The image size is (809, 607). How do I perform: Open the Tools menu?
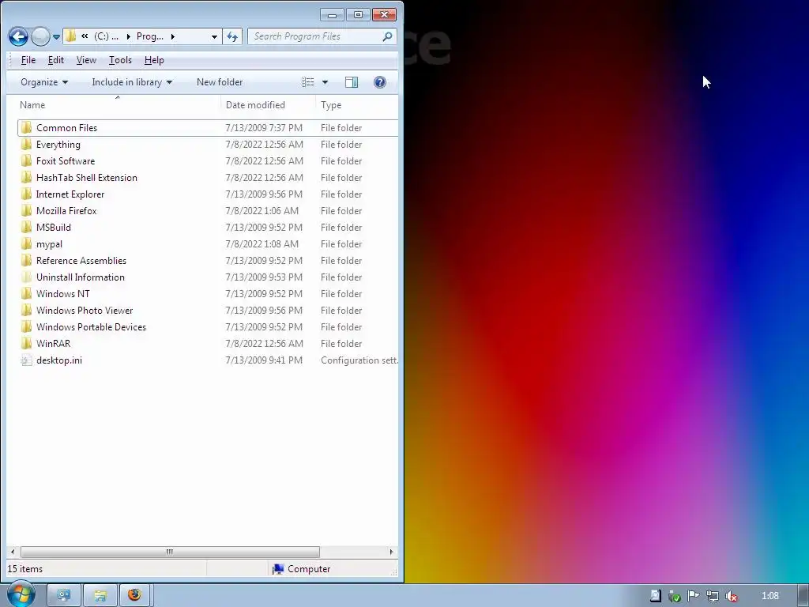(x=120, y=60)
